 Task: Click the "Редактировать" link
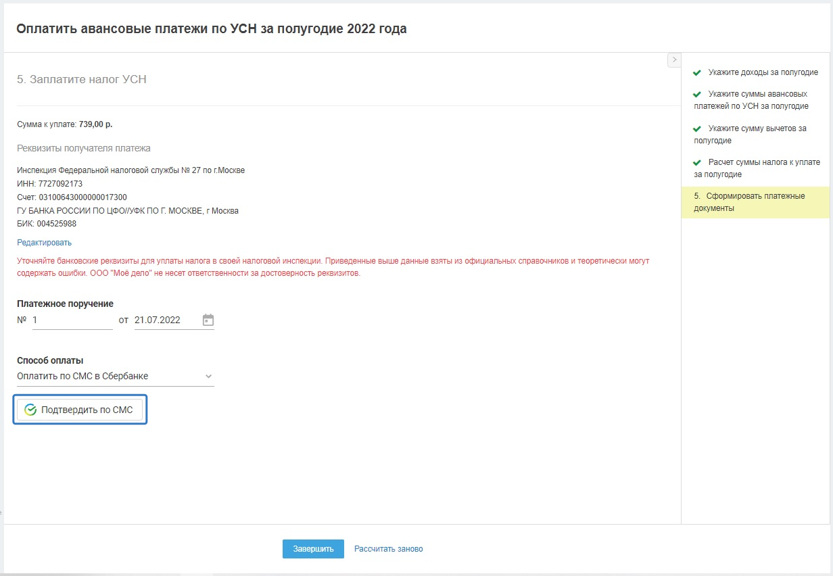pos(44,243)
